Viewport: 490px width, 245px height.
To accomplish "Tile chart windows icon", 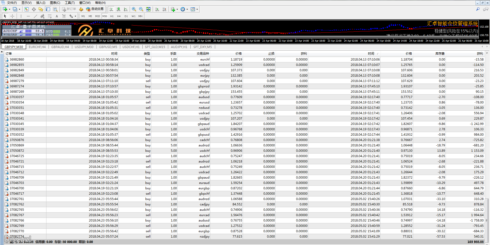I will point(148,9).
